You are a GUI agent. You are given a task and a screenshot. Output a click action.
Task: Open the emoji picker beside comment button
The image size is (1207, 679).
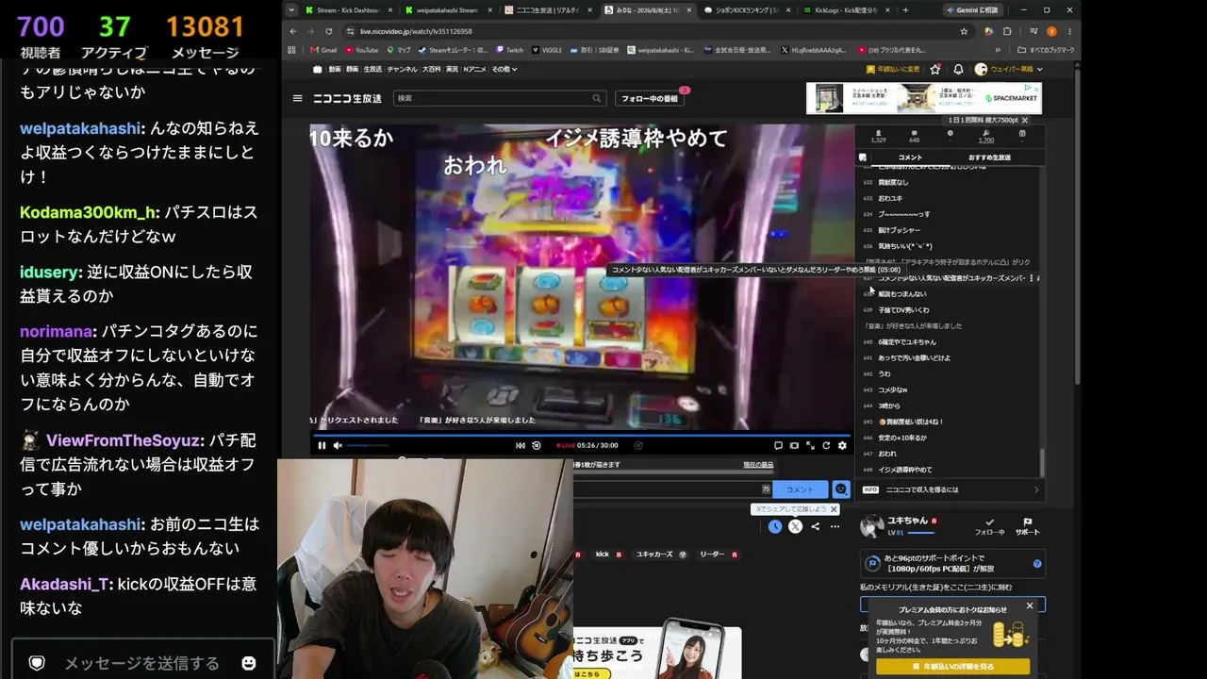pyautogui.click(x=841, y=489)
